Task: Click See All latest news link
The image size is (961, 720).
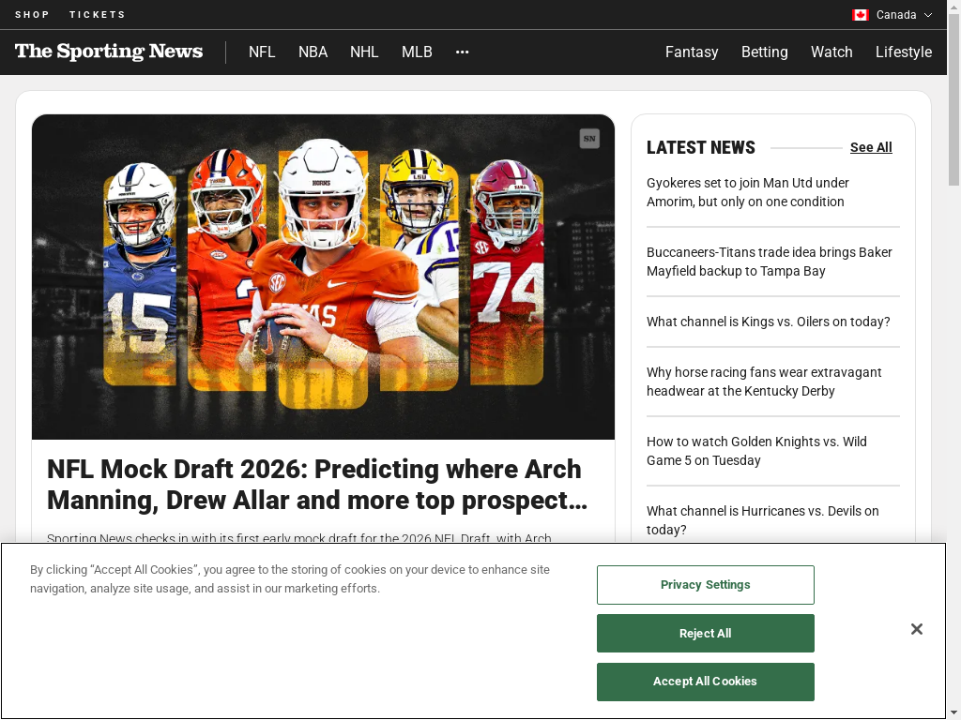Action: (871, 147)
